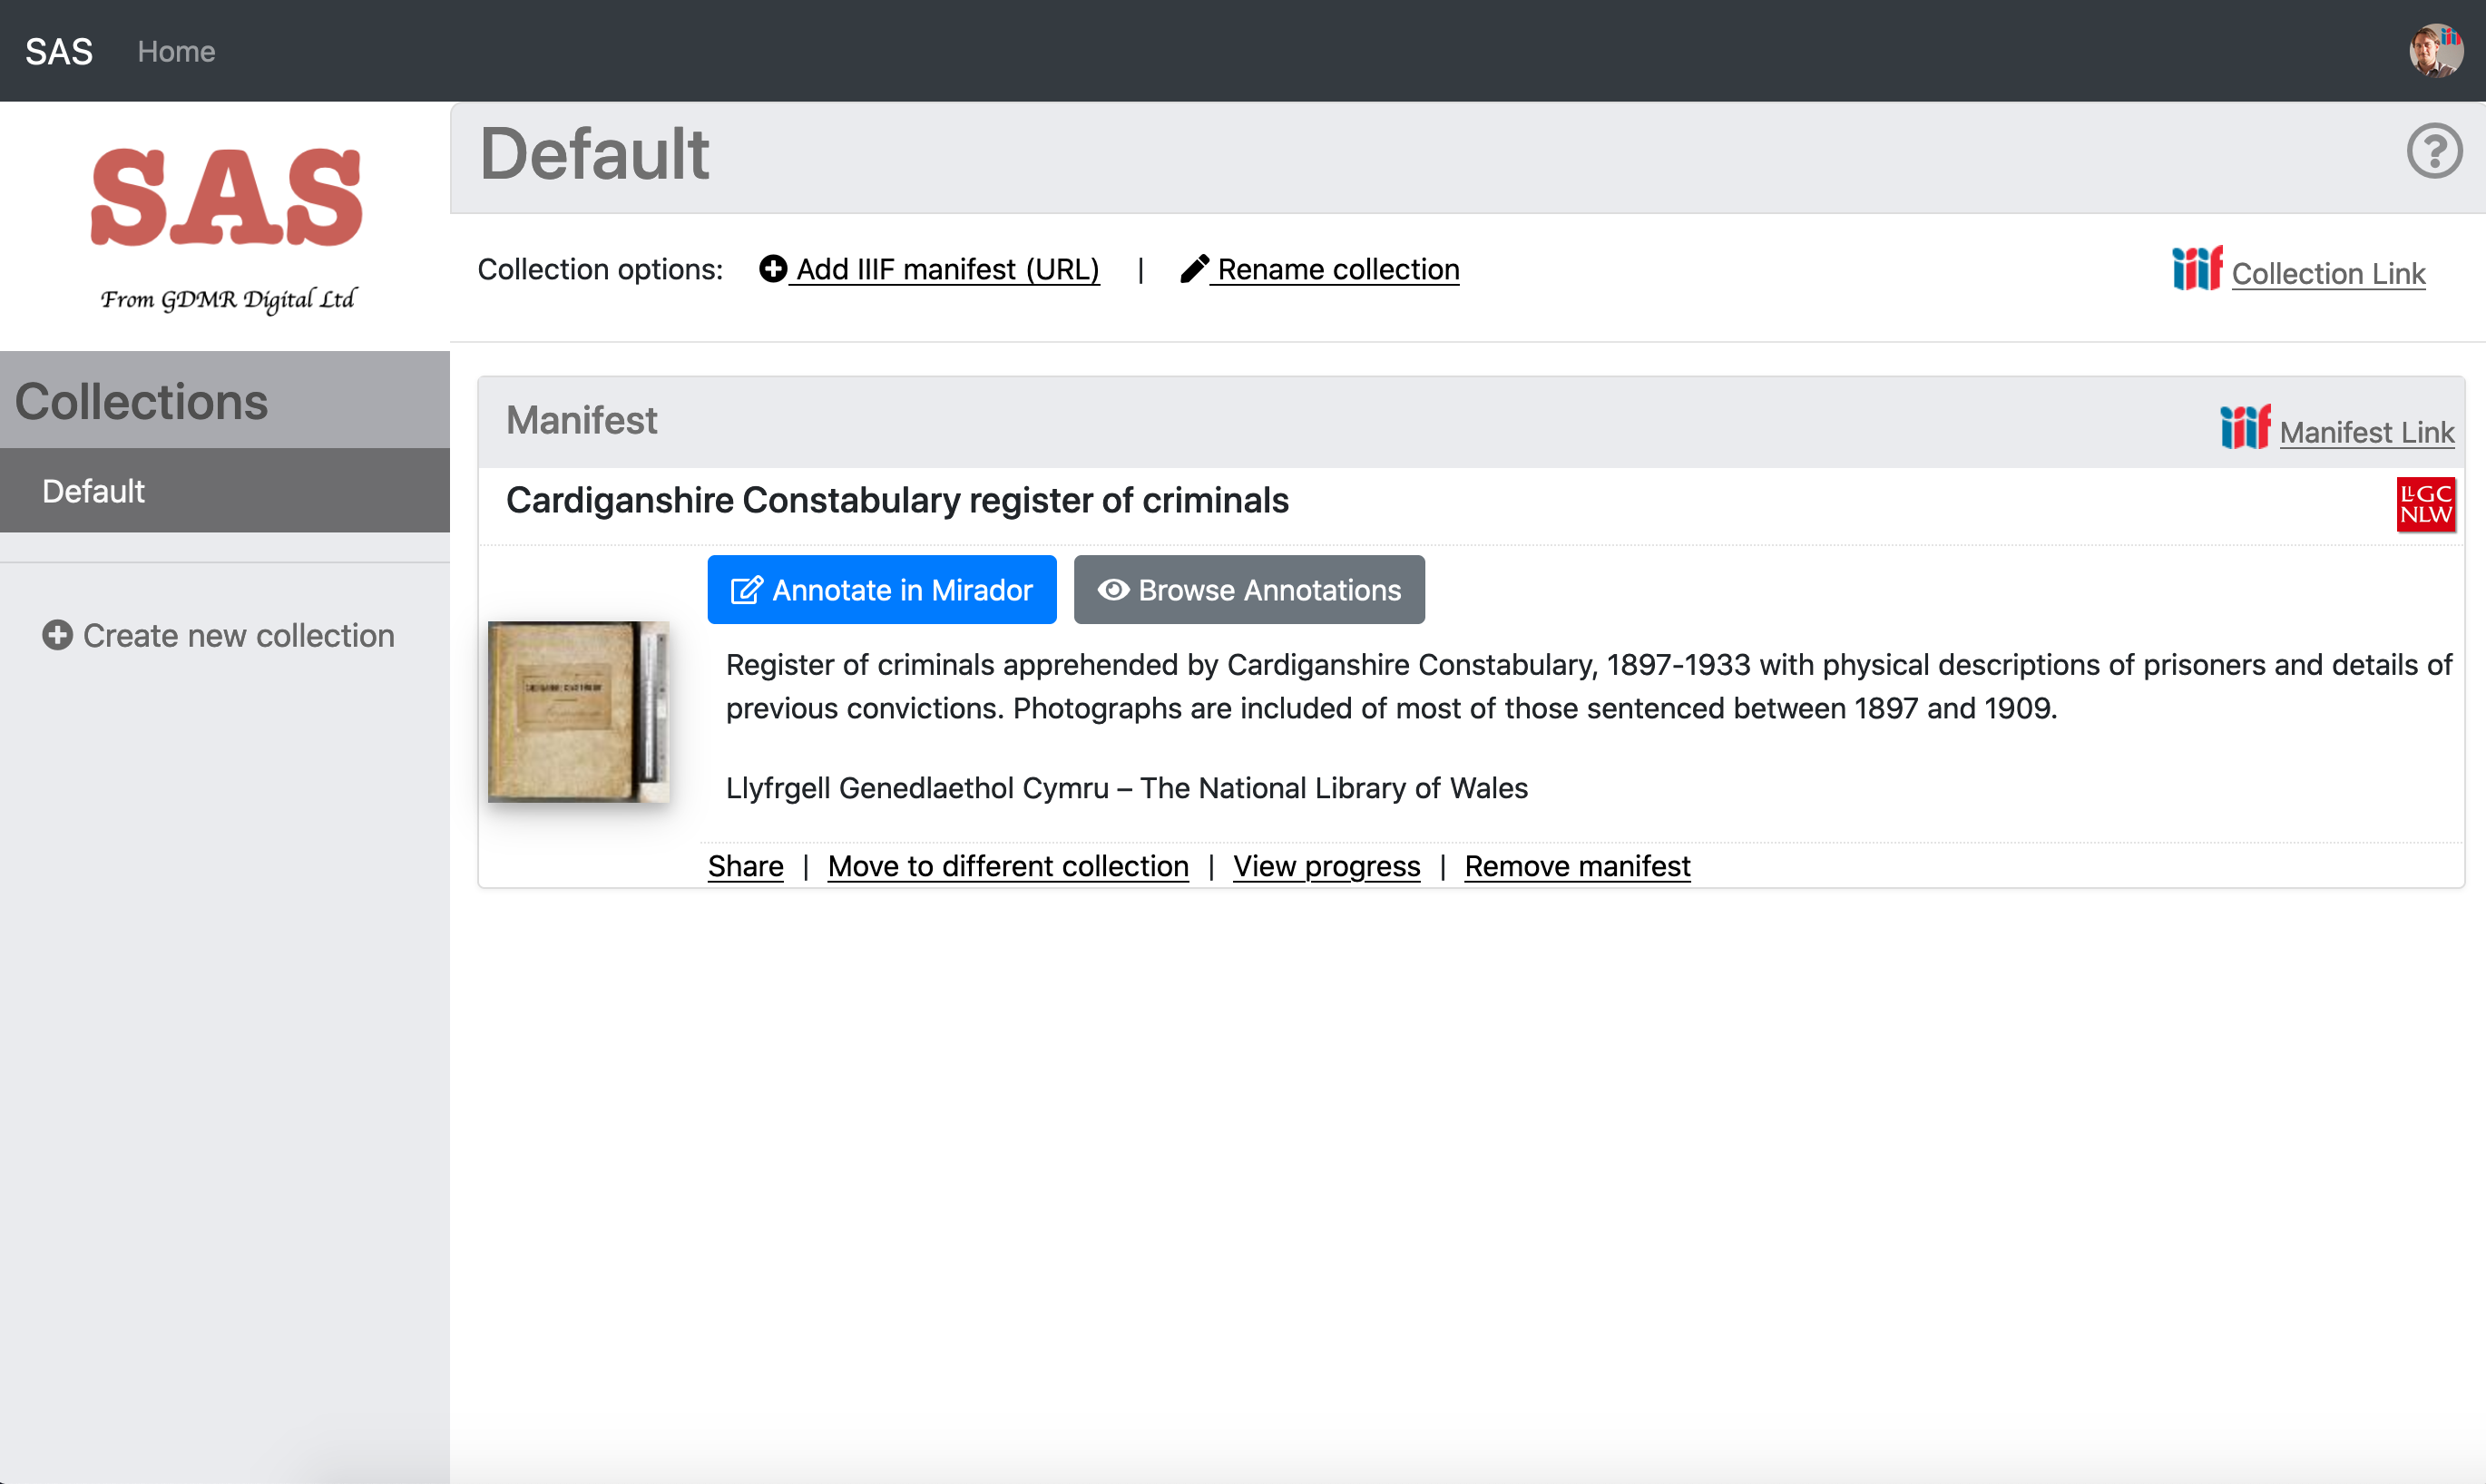The image size is (2486, 1484).
Task: Click Annotate in Mirador button
Action: pyautogui.click(x=882, y=590)
